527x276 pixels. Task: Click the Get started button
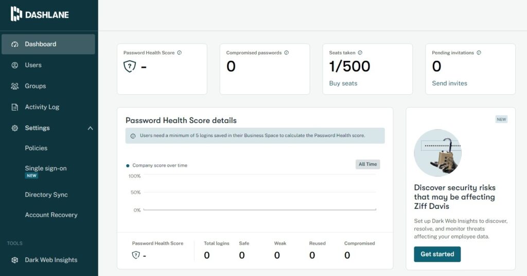point(437,254)
